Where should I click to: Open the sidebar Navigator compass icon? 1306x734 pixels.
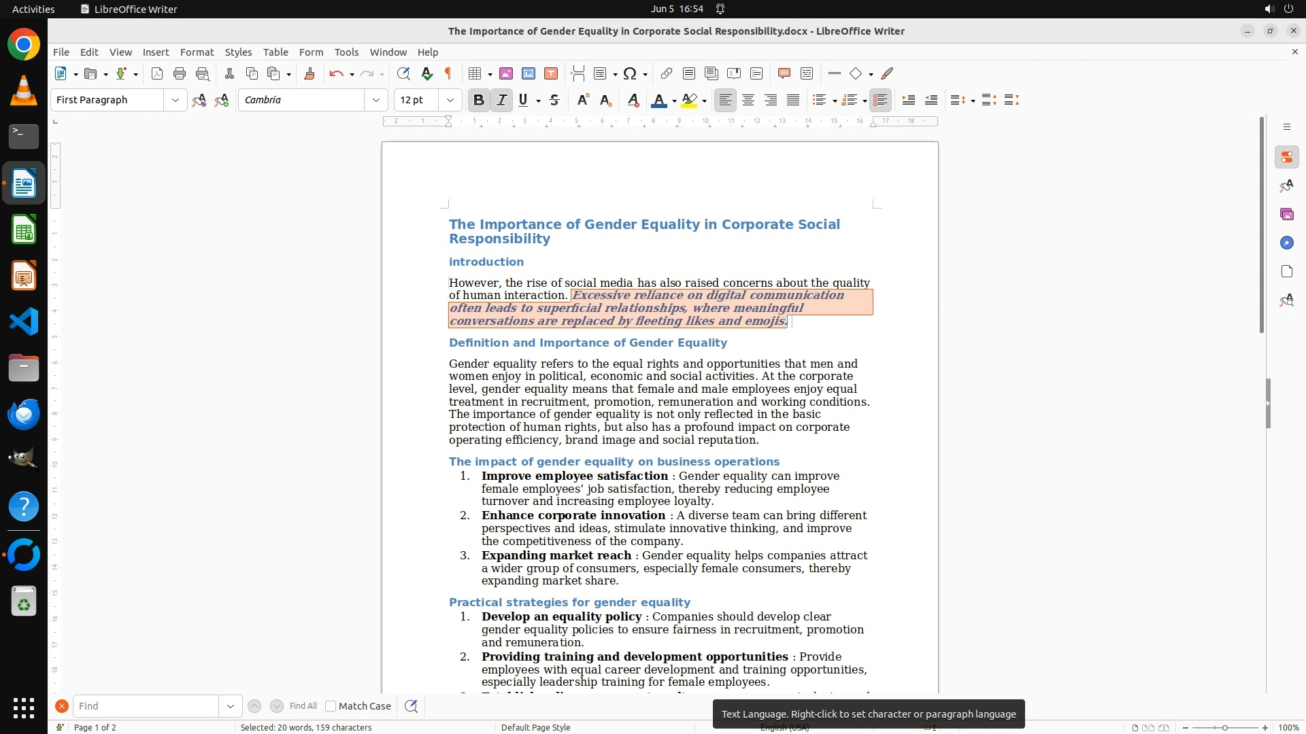(1286, 243)
